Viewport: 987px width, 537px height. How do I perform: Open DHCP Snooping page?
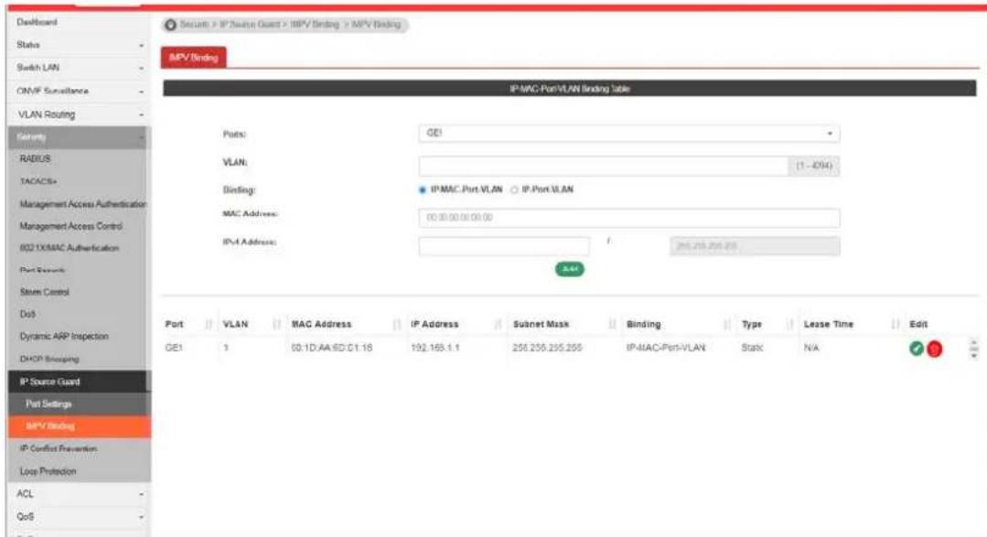pos(49,359)
